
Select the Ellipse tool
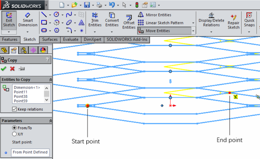[69, 22]
